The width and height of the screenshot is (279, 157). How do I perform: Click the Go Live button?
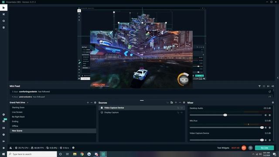[x=265, y=148]
